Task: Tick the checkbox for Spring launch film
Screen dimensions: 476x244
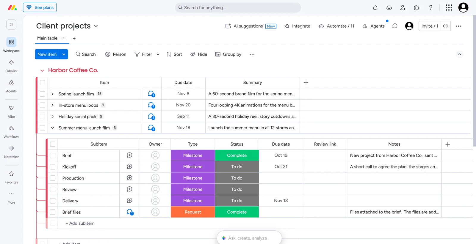Action: pyautogui.click(x=43, y=94)
